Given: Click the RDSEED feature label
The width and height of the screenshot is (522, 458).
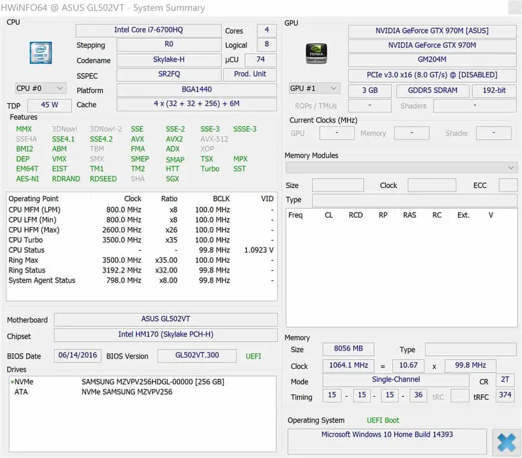Looking at the screenshot, I should click(x=103, y=179).
